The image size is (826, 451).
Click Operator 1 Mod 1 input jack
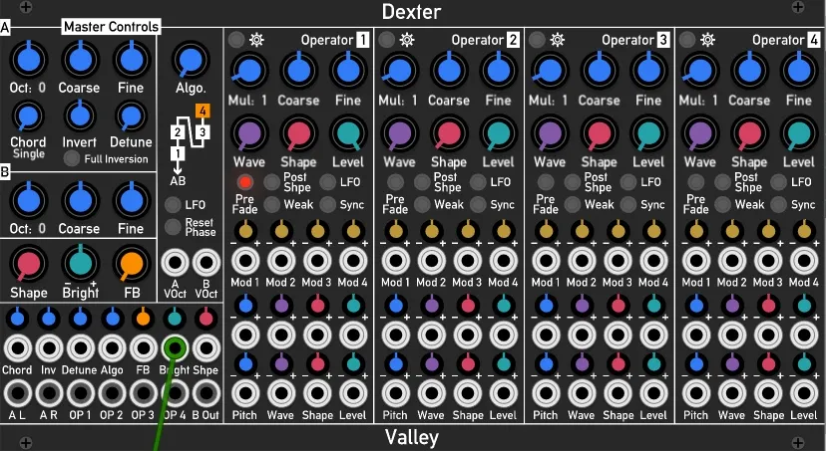coord(245,261)
